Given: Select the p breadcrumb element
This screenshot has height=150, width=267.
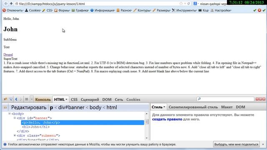Looking at the screenshot, I should tap(51, 107).
